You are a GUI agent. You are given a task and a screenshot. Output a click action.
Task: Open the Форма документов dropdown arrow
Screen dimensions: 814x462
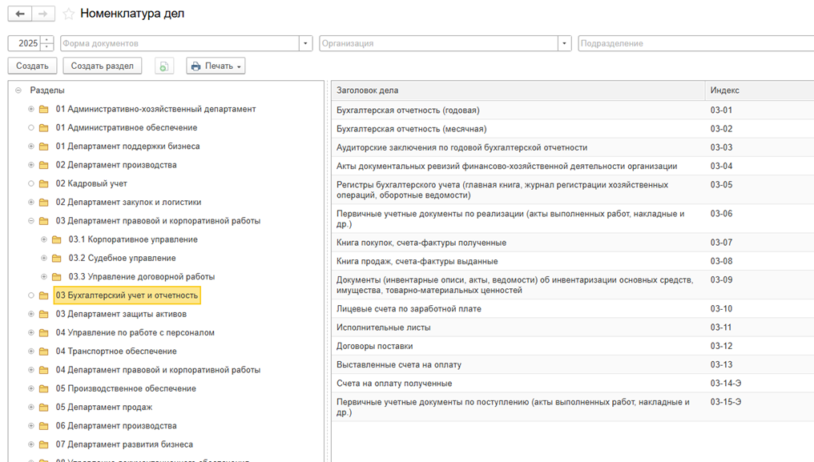coord(305,43)
